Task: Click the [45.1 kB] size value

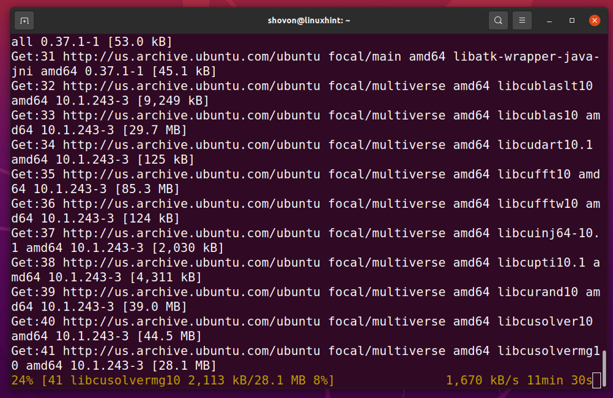Action: point(184,72)
